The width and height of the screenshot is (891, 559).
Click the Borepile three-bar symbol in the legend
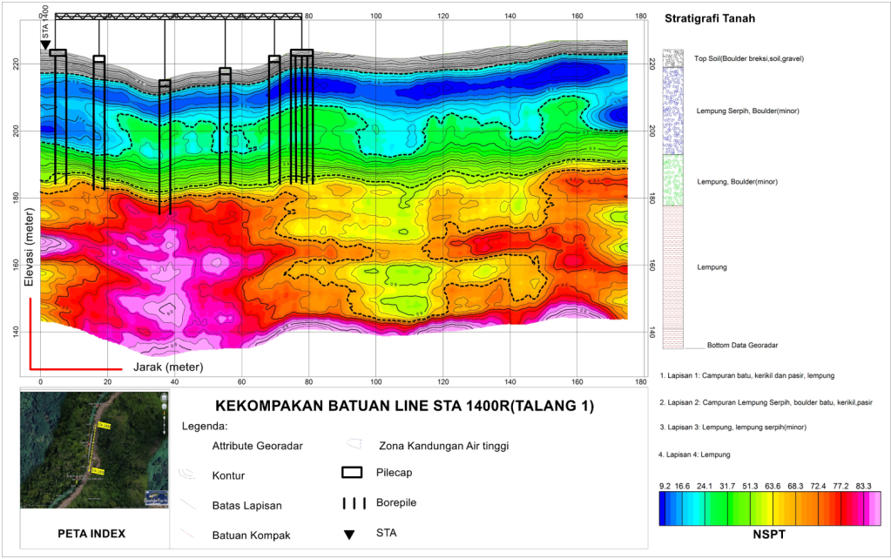352,503
